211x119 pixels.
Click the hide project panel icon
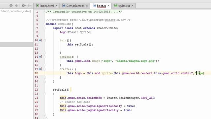pos(30,6)
